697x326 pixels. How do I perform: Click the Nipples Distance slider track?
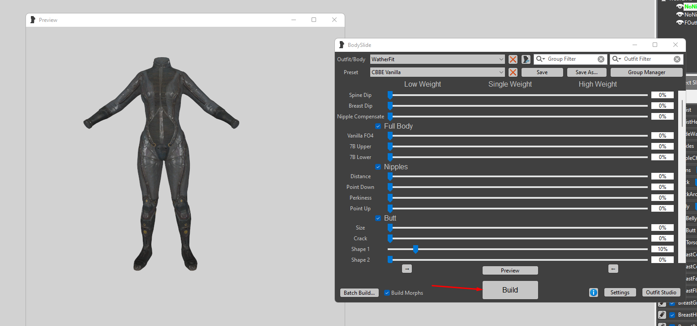517,176
